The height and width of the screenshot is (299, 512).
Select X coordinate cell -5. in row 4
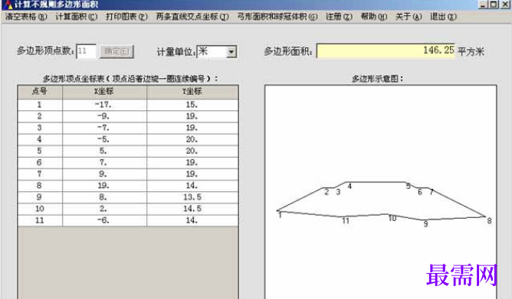pos(104,139)
